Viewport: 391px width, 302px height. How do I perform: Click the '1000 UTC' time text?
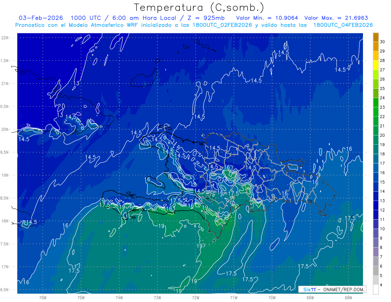click(x=86, y=18)
